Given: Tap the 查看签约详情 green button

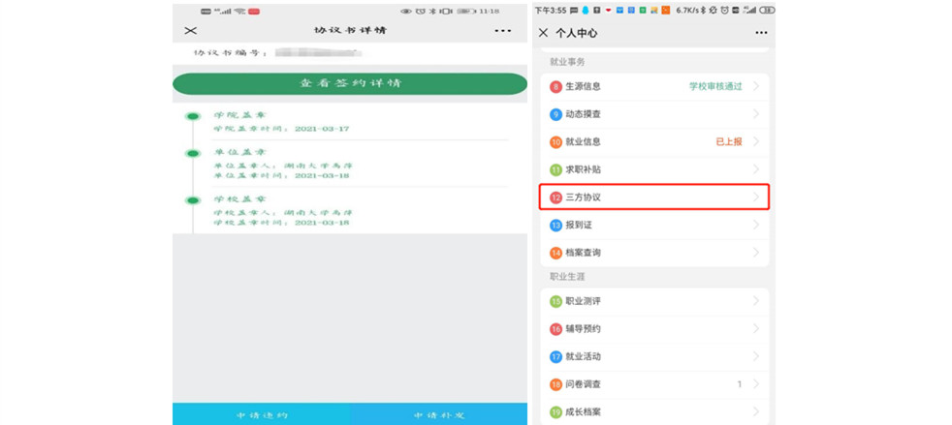Looking at the screenshot, I should click(x=350, y=83).
